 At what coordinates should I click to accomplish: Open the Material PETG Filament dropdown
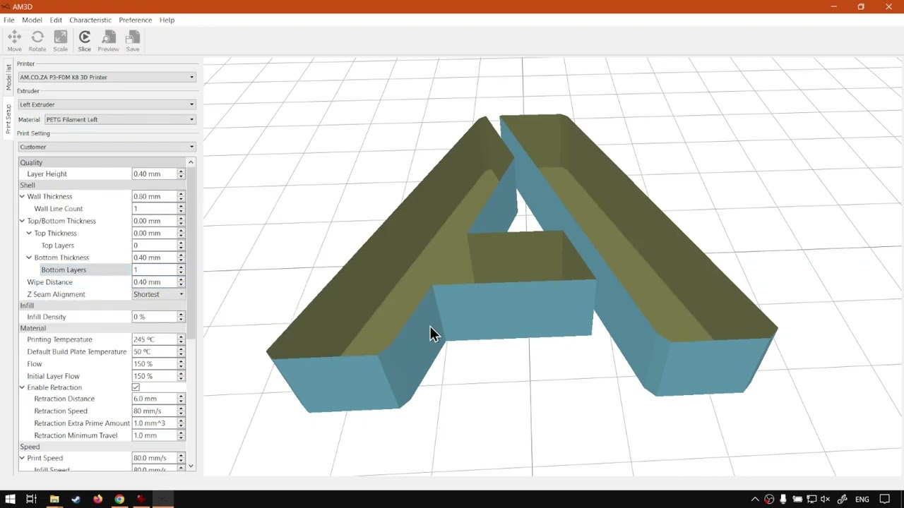coord(120,120)
